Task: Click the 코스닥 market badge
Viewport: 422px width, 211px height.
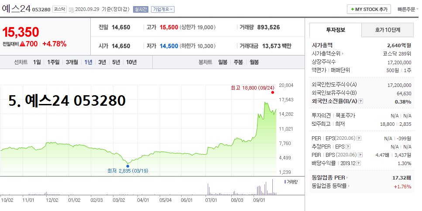Action: point(59,9)
